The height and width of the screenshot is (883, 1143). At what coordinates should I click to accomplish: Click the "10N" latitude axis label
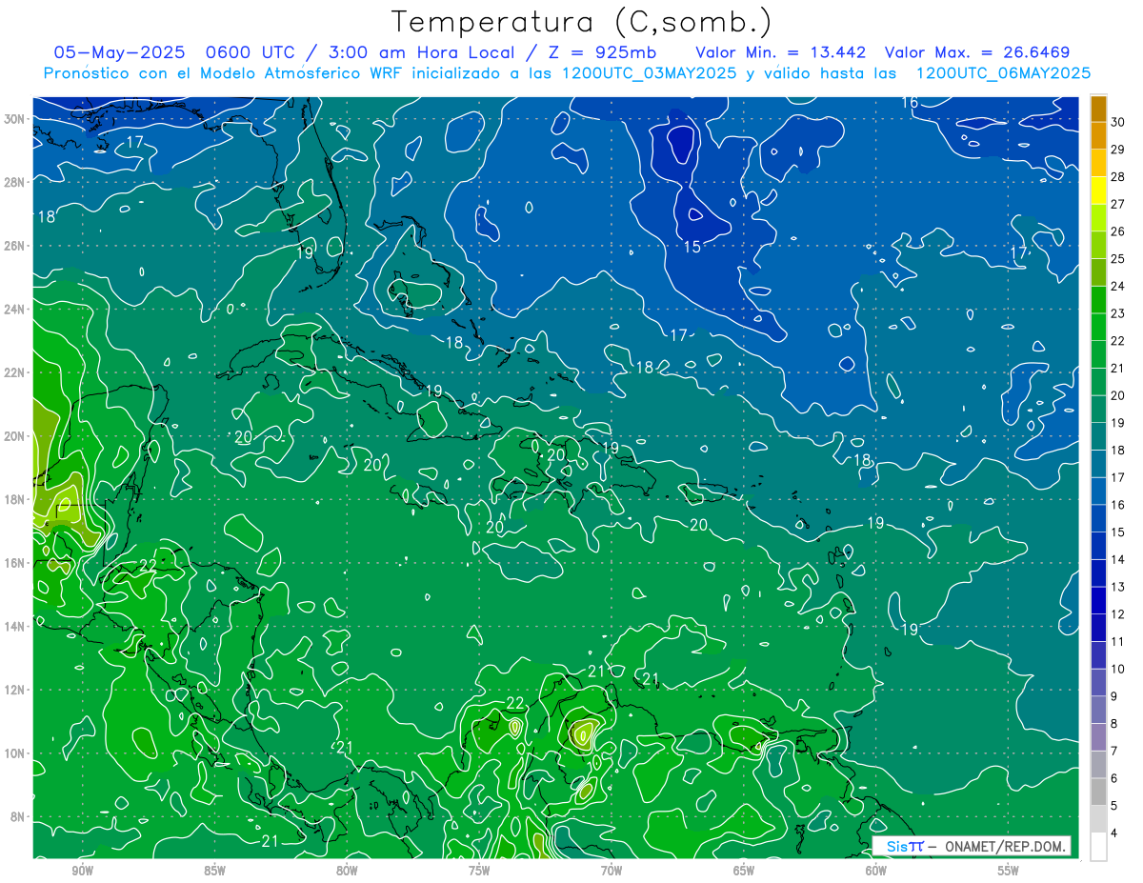coord(14,753)
